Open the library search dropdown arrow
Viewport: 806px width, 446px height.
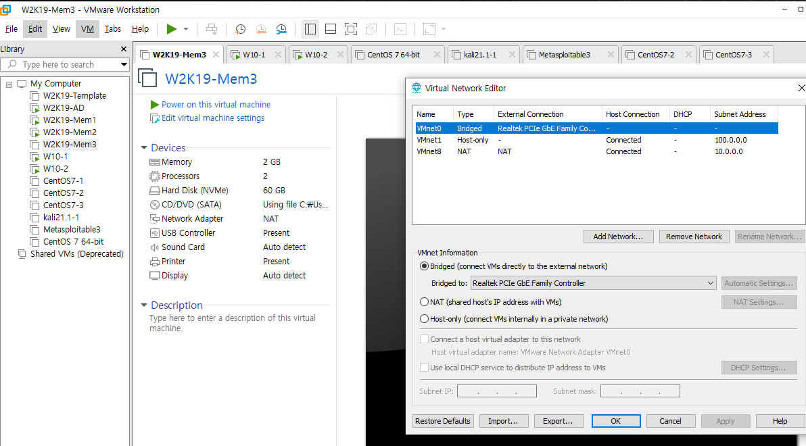coord(123,64)
